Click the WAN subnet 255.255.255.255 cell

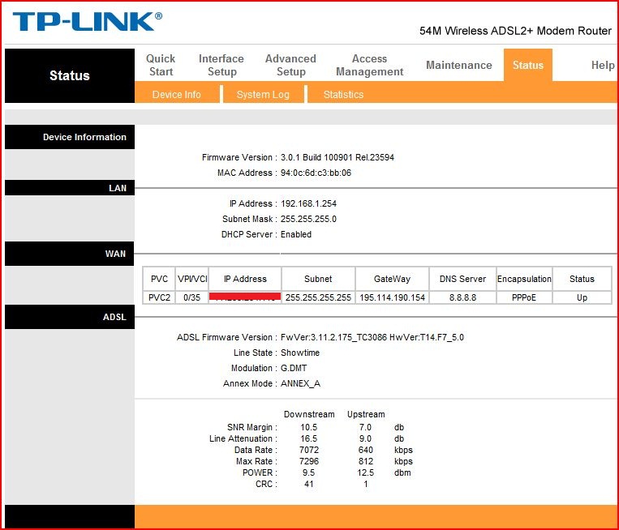click(318, 297)
